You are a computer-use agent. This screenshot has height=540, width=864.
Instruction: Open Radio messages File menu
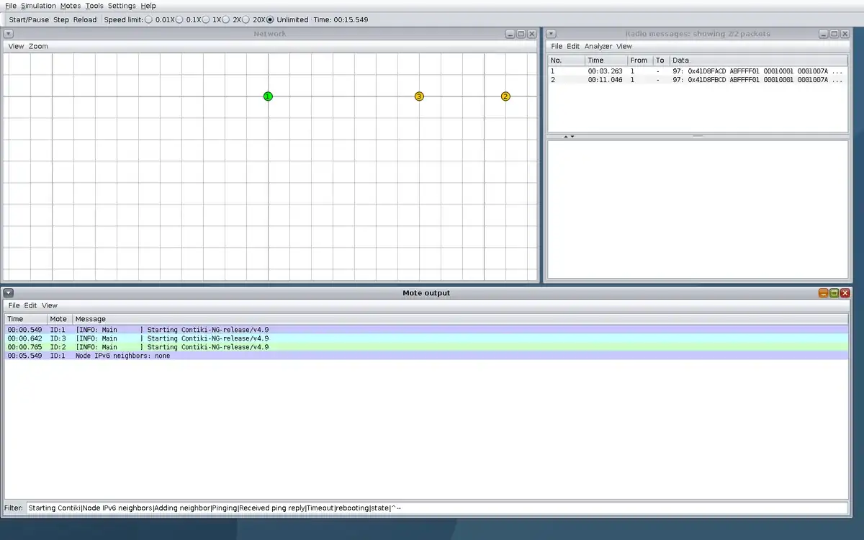[557, 46]
